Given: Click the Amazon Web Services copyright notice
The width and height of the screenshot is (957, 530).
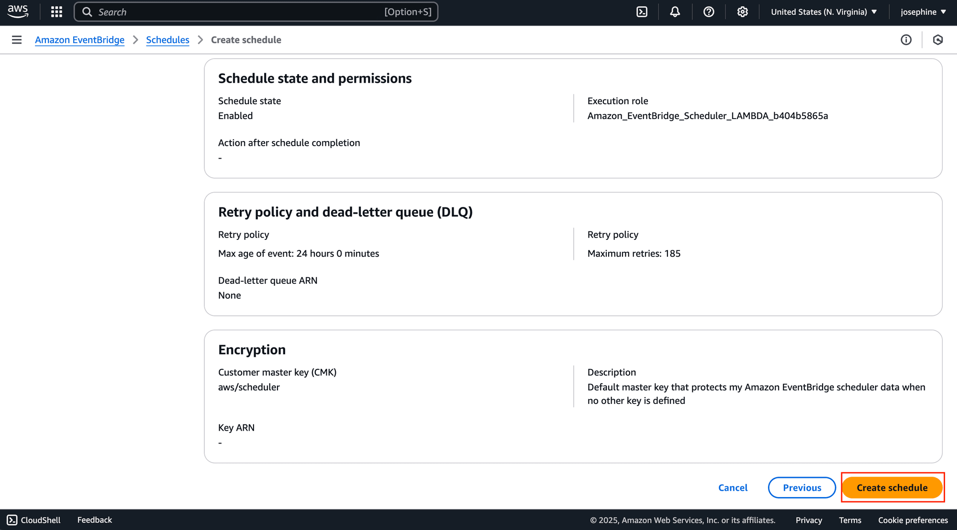Looking at the screenshot, I should [x=682, y=520].
